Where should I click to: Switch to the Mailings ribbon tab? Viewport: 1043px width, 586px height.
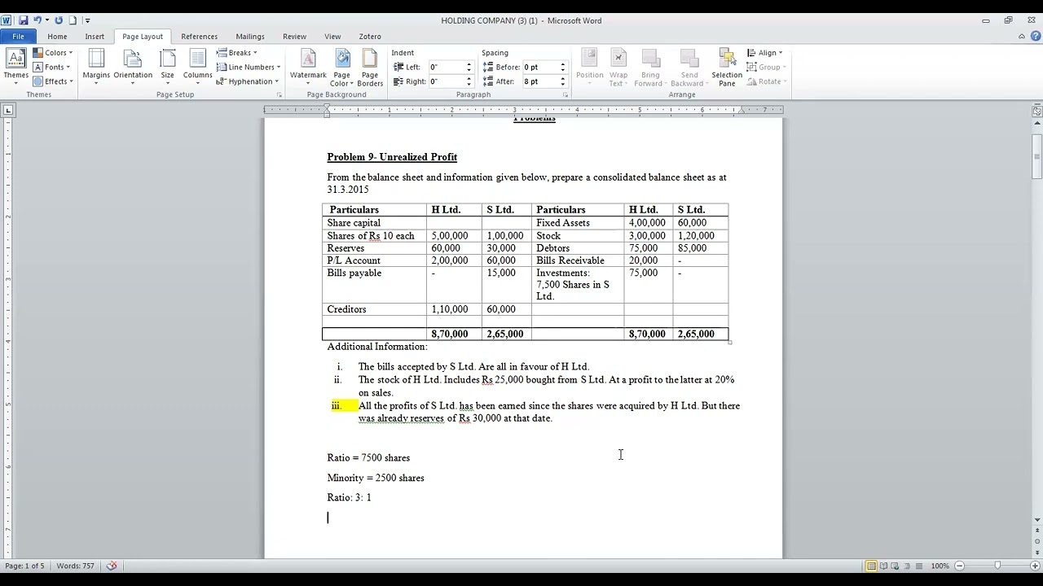point(250,37)
